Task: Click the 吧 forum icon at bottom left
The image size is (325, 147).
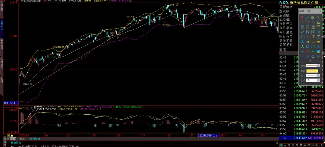Action: tap(5, 146)
